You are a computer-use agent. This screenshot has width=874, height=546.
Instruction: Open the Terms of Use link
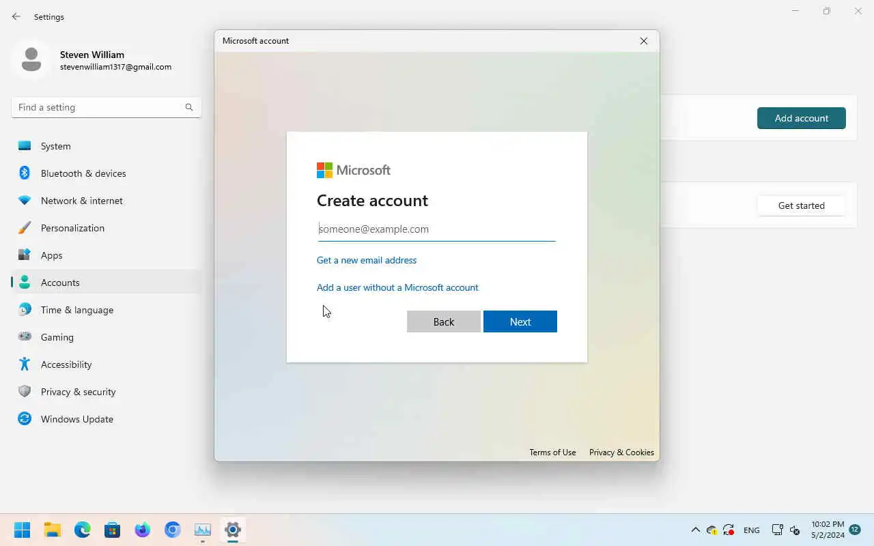(552, 452)
